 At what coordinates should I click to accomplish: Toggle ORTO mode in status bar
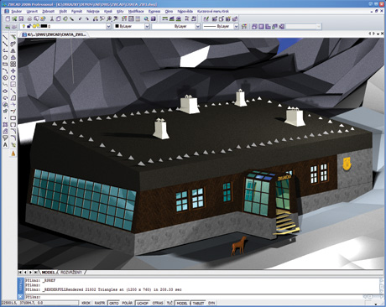click(x=114, y=303)
